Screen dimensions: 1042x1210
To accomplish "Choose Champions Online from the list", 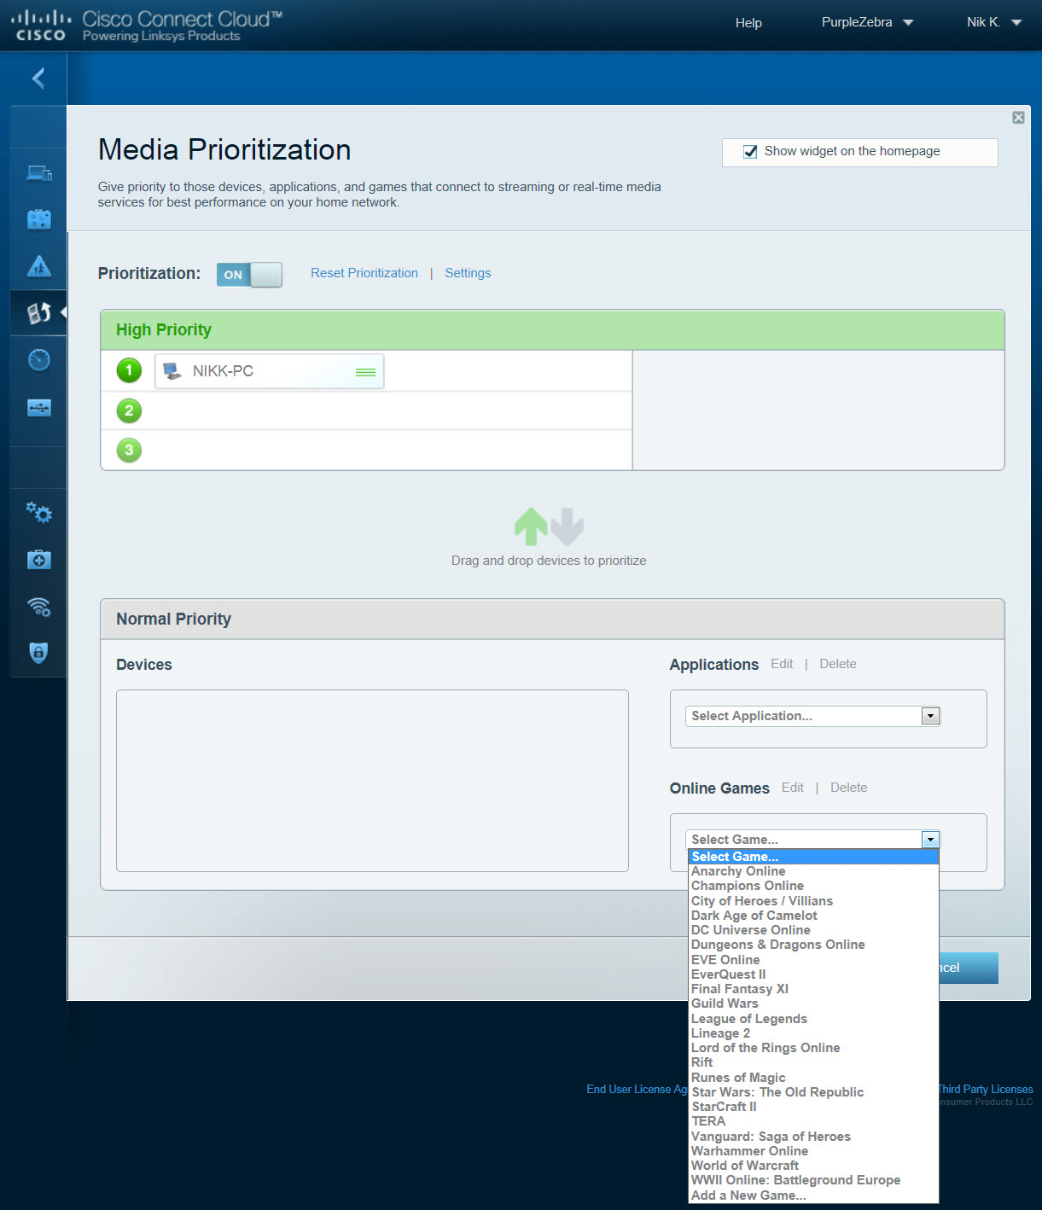I will [x=813, y=886].
